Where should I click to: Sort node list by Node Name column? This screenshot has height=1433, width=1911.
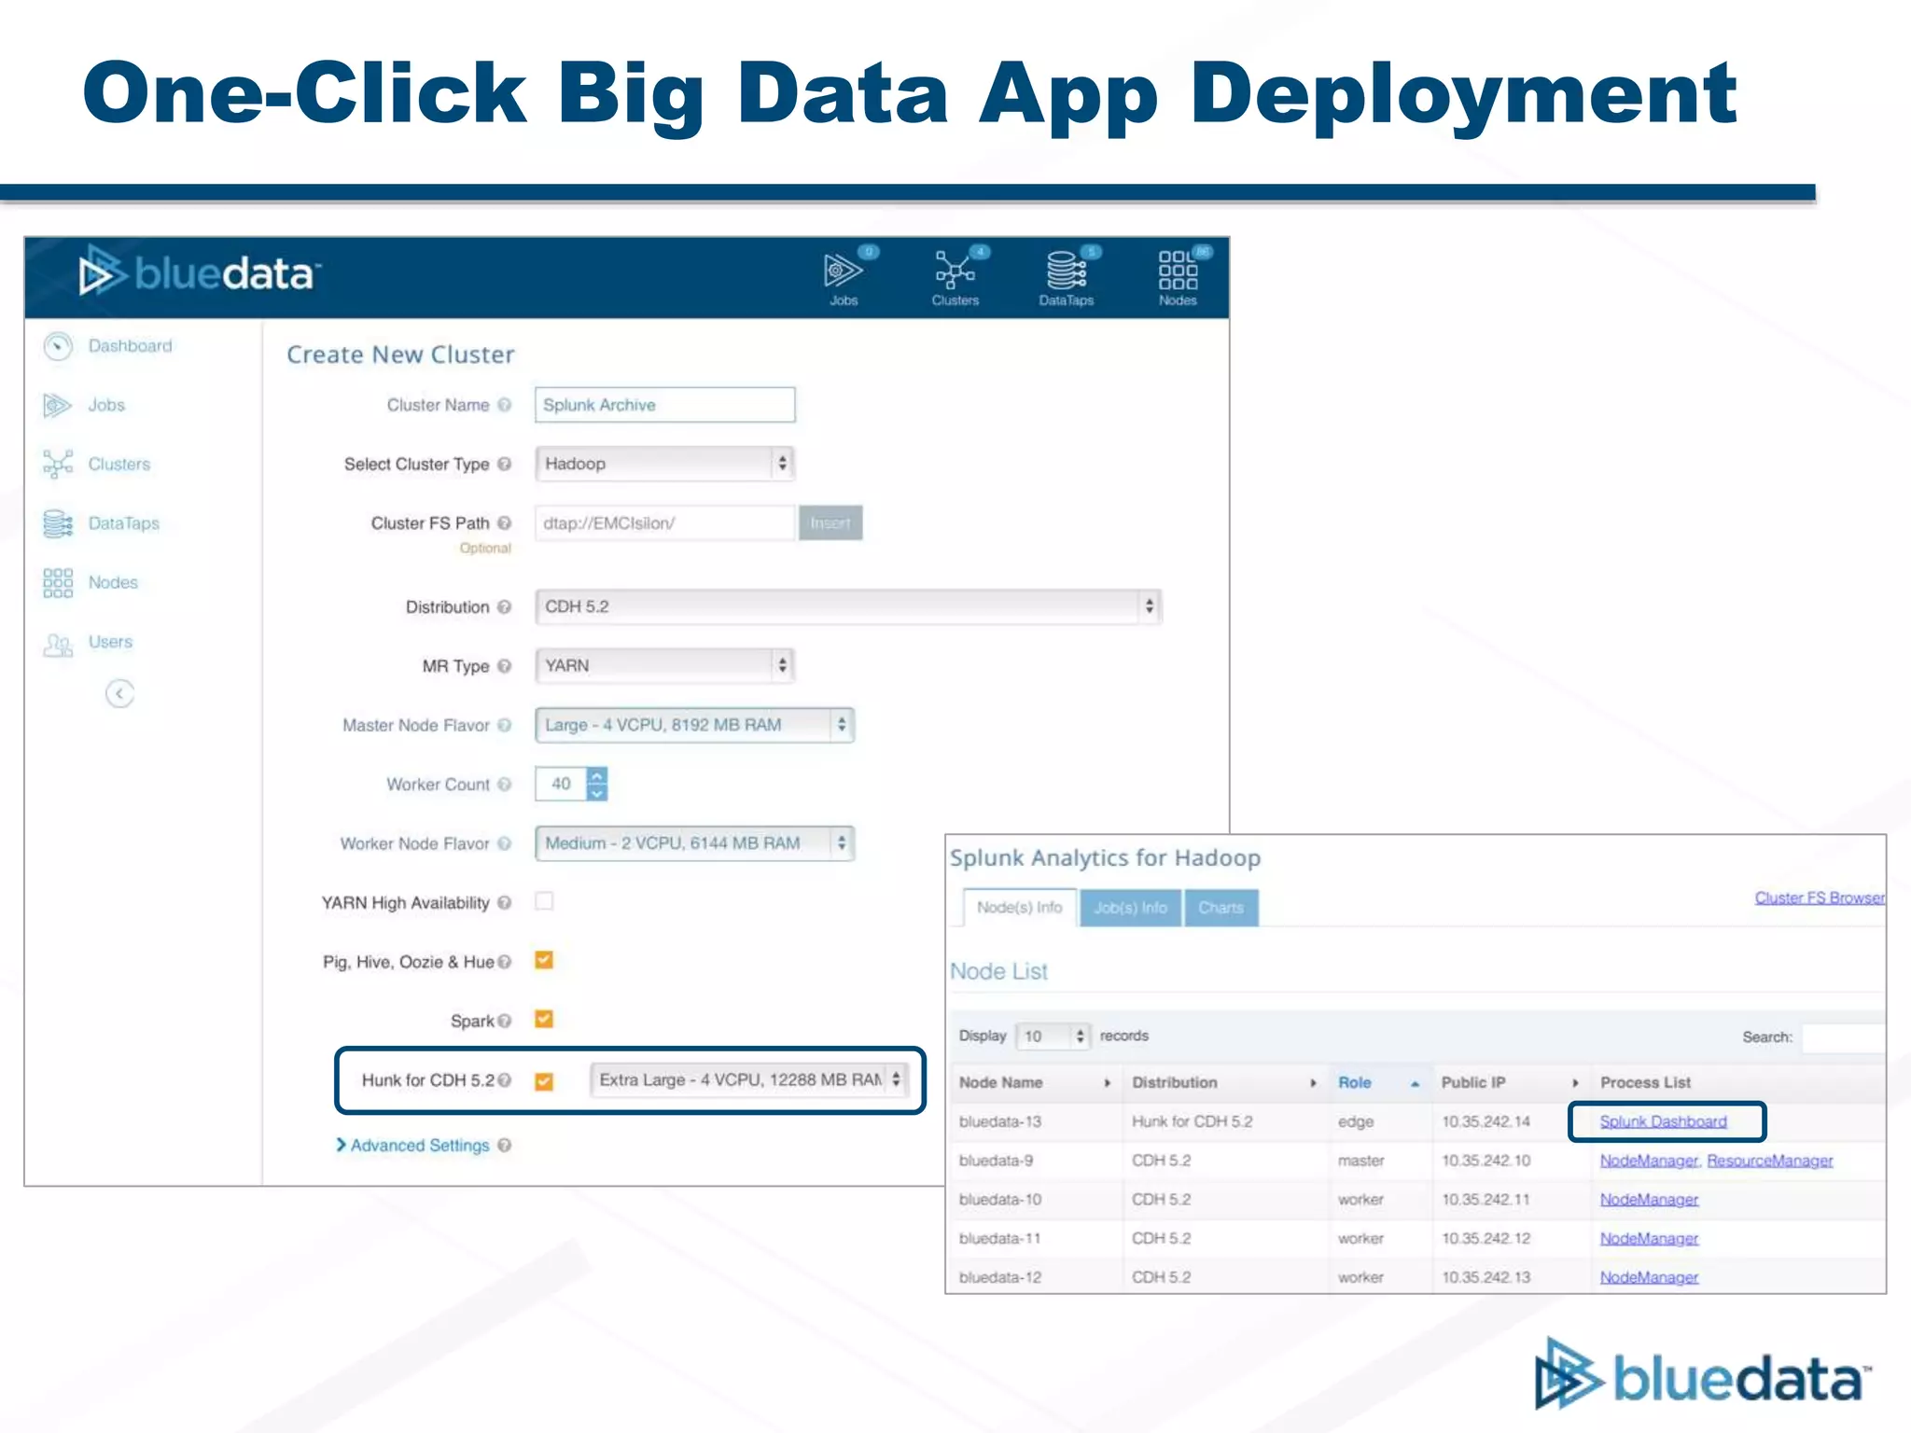tap(1036, 1083)
